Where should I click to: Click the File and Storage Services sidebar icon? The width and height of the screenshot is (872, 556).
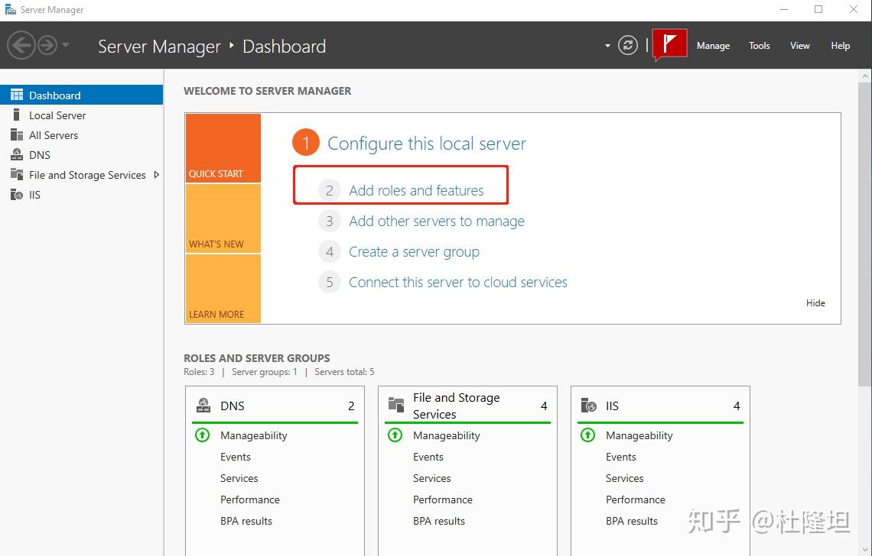tap(17, 174)
